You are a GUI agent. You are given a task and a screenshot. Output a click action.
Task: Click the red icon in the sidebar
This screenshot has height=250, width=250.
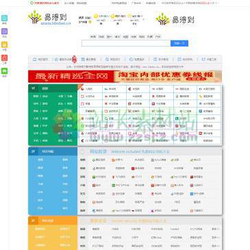point(4,58)
